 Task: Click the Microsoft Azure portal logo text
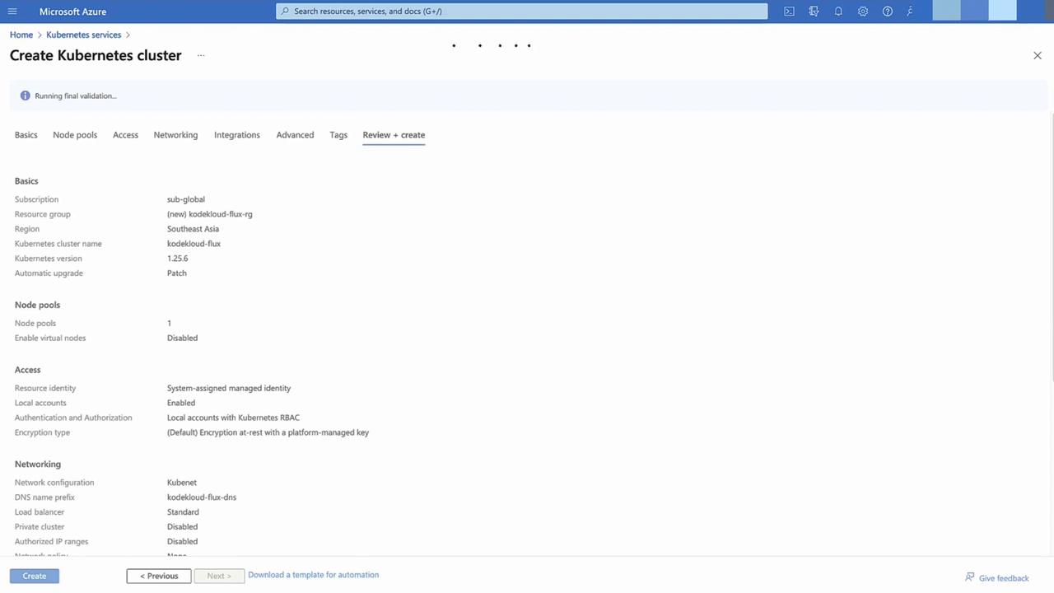tap(72, 12)
